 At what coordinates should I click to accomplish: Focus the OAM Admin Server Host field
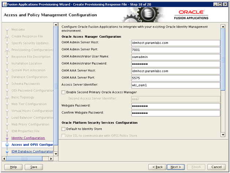(x=176, y=43)
